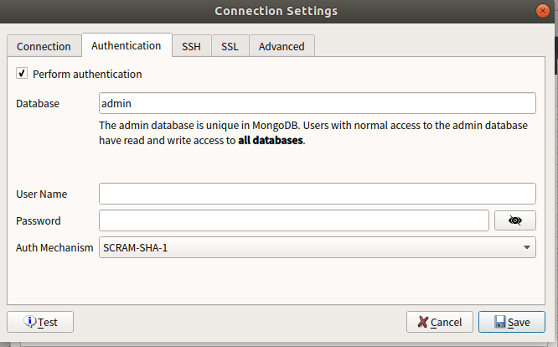Viewport: 558px width, 347px height.
Task: Open the SSH tab
Action: coord(192,46)
